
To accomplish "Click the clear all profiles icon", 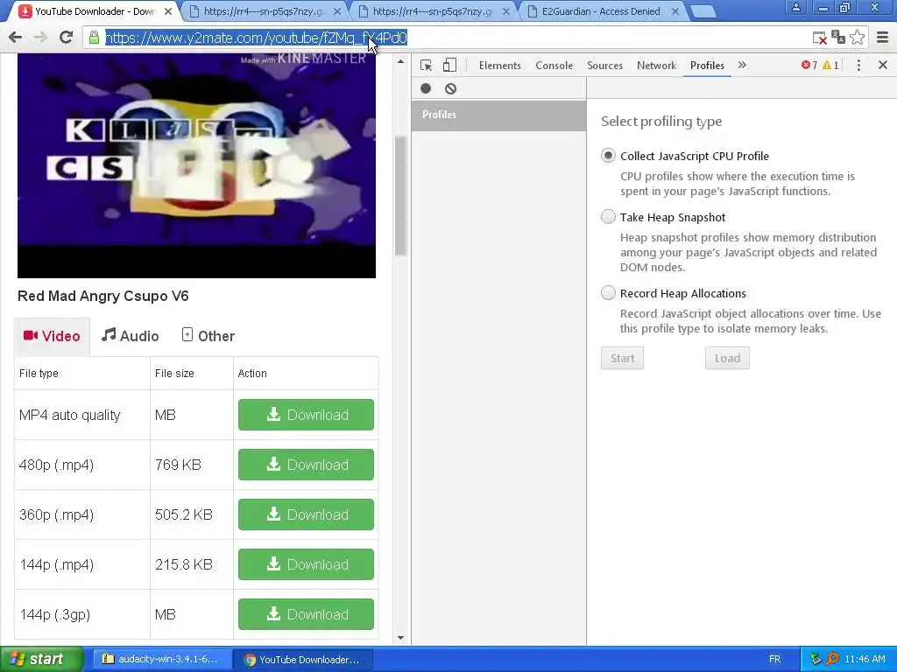I will pyautogui.click(x=451, y=88).
